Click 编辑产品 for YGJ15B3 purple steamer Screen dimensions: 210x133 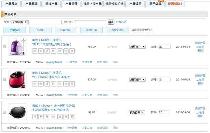pyautogui.click(x=200, y=43)
